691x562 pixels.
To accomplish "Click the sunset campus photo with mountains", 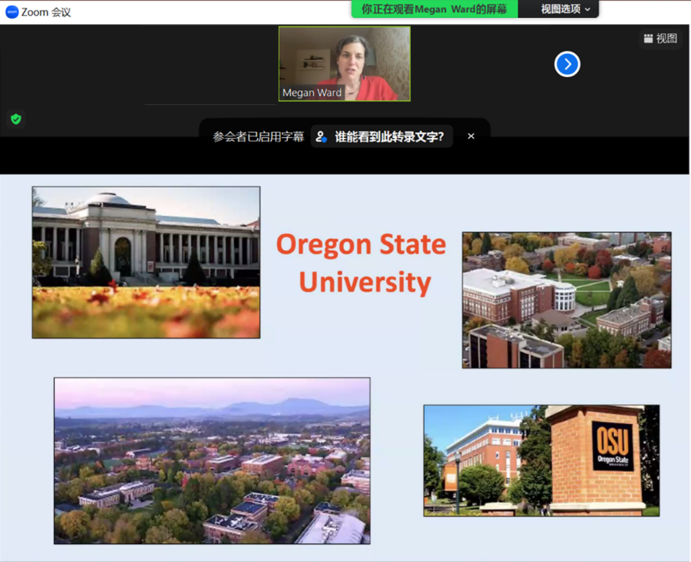I will tap(212, 460).
